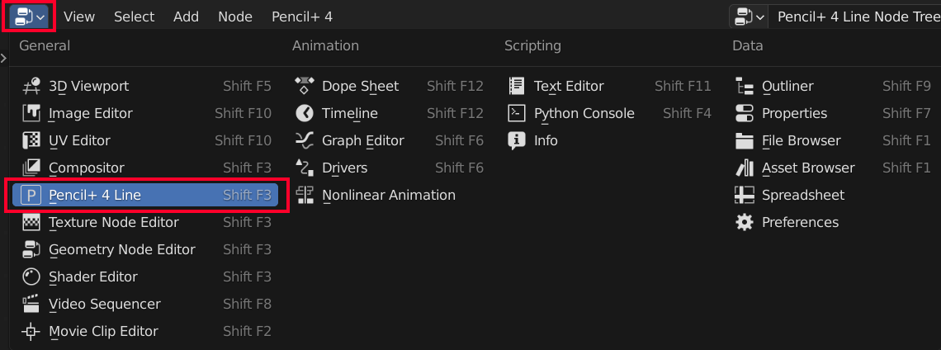Click the 3D Viewport icon
941x350 pixels.
(x=31, y=86)
